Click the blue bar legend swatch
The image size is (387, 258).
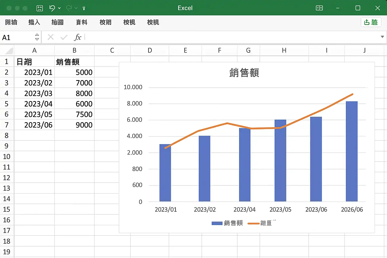[217, 223]
